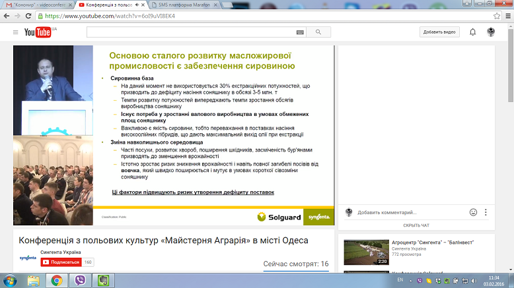This screenshot has height=288, width=514.
Task: Show hidden system tray icons
Action: click(x=410, y=281)
